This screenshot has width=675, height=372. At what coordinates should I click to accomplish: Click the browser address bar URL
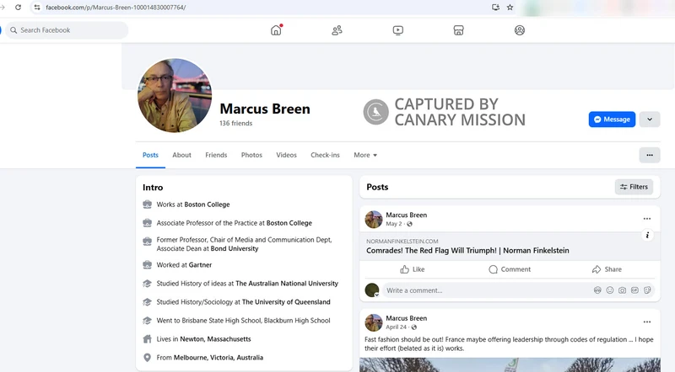point(116,8)
